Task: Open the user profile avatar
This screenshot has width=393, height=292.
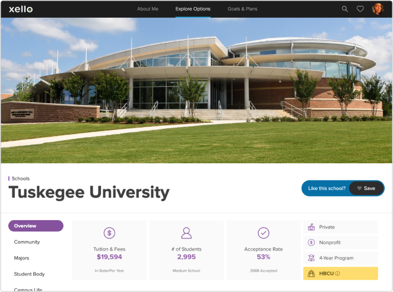Action: click(x=378, y=9)
